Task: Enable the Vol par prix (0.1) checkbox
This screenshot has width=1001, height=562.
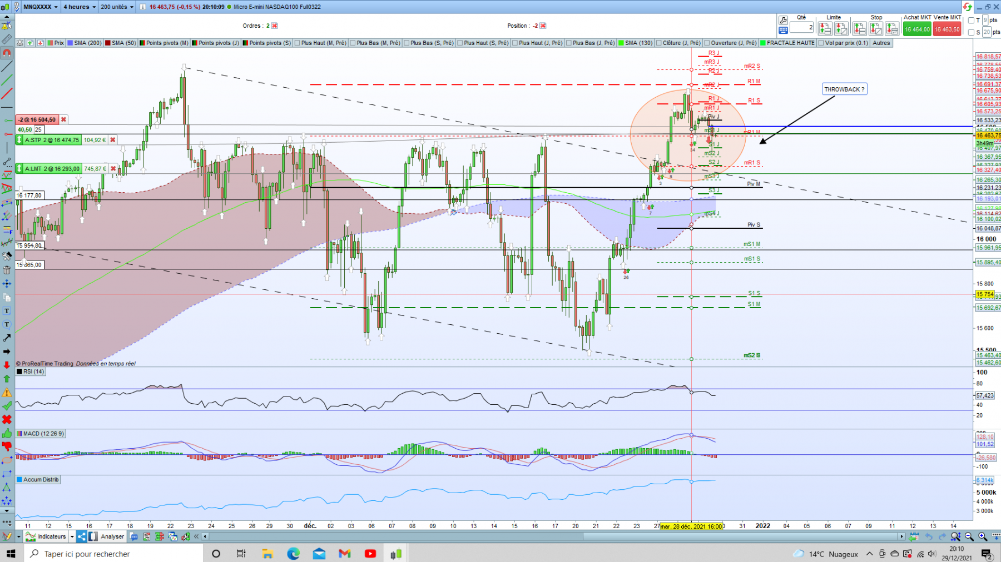Action: coord(821,43)
